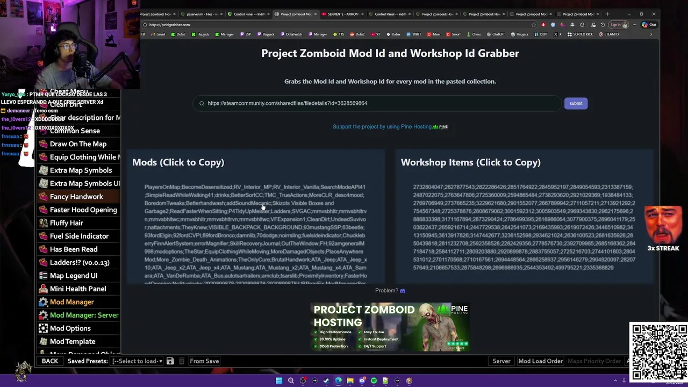The height and width of the screenshot is (387, 688).
Task: Open the DotaTwitch bookmark
Action: coord(291,34)
